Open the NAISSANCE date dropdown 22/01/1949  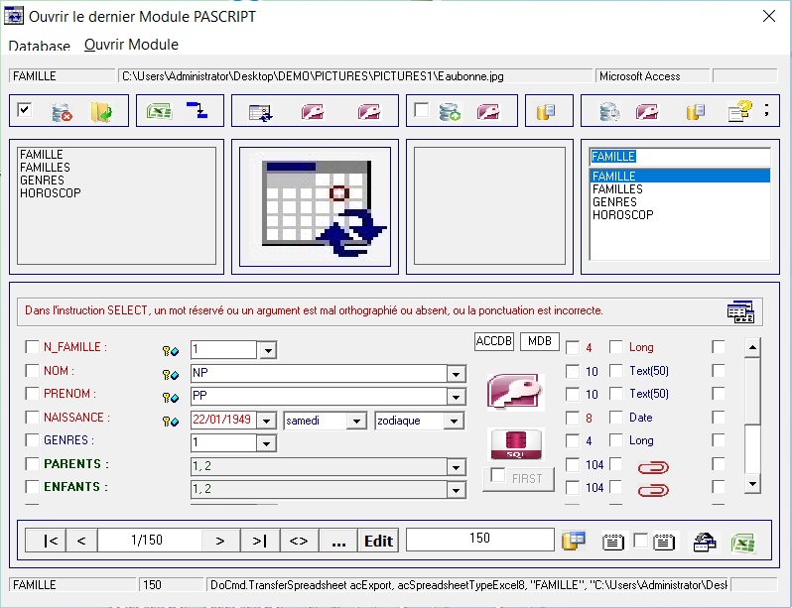point(267,421)
